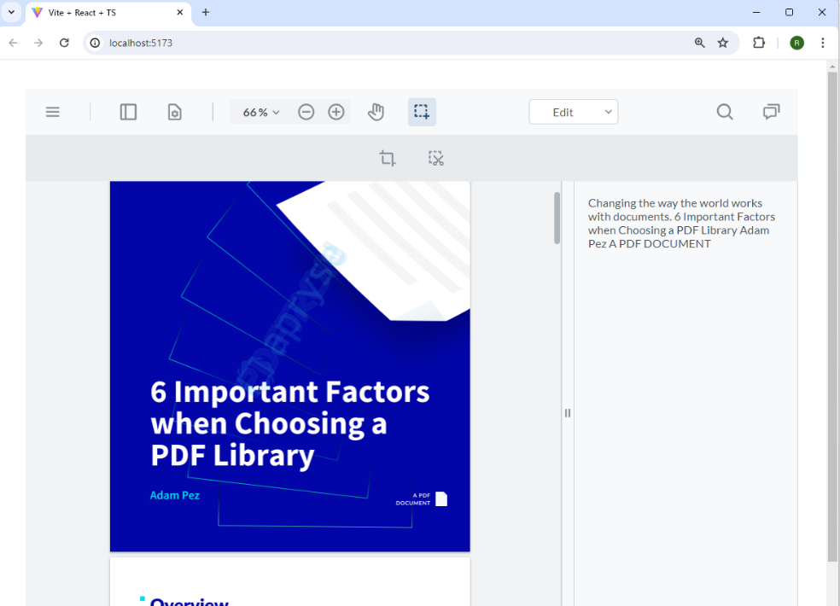Screen dimensions: 840x606
Task: Open the browser extensions puzzle icon
Action: [x=759, y=43]
